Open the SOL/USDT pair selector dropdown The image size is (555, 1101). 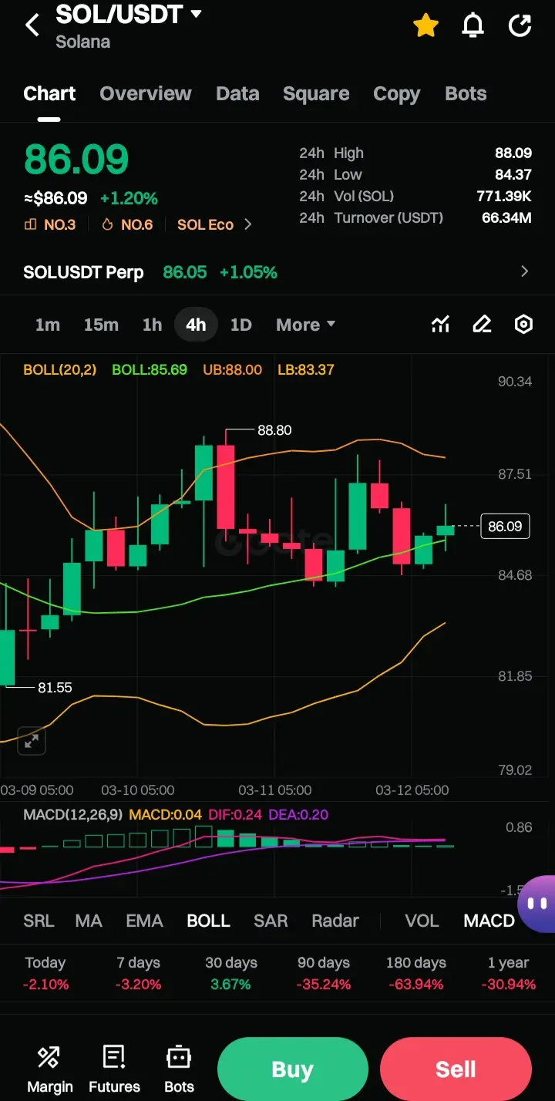(129, 14)
